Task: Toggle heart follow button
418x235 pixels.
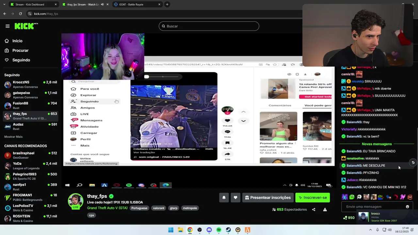Action: 235,197
